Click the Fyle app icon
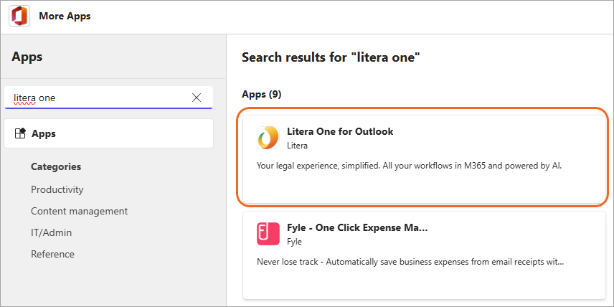Image resolution: width=614 pixels, height=307 pixels. (x=268, y=234)
